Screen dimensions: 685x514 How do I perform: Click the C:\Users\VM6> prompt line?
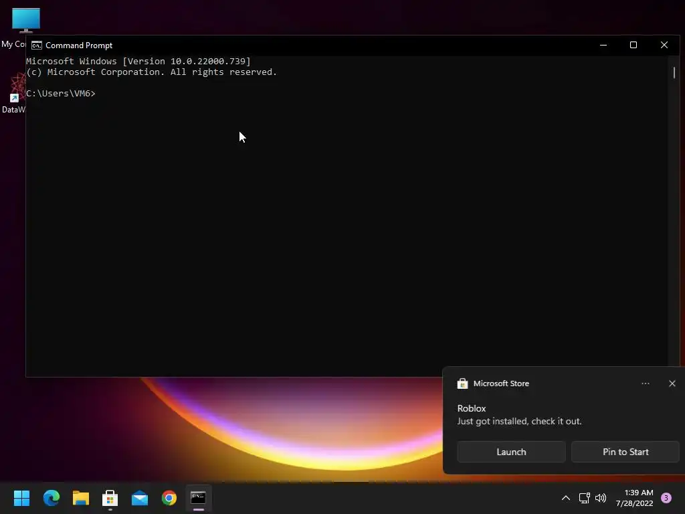[x=61, y=94]
